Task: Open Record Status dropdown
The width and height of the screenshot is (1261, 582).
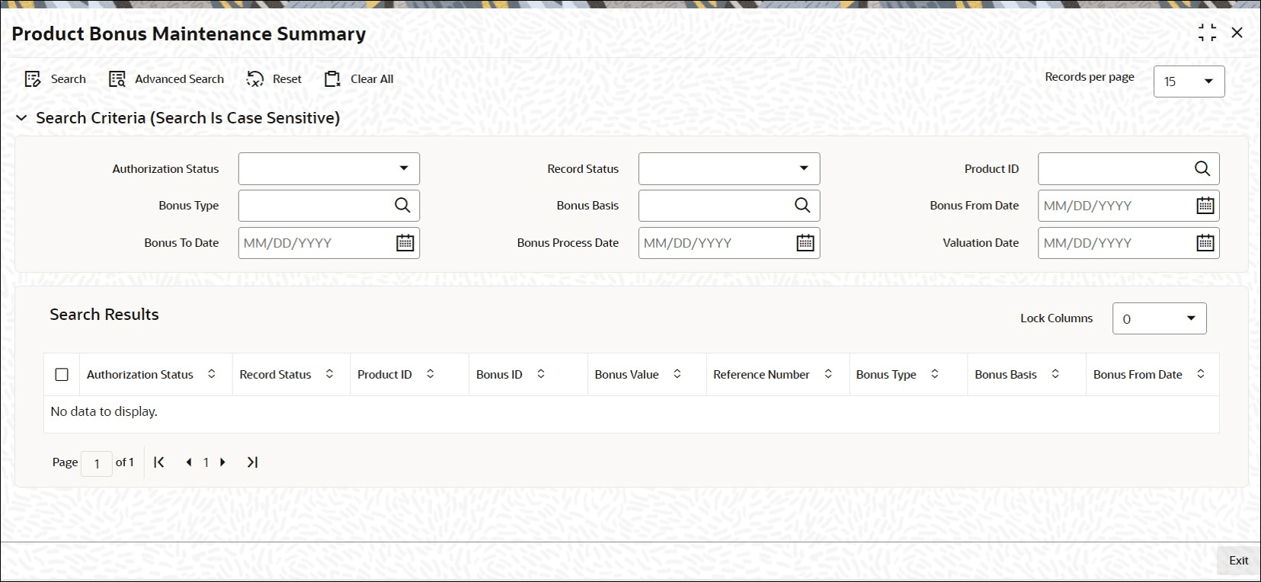Action: [x=729, y=168]
